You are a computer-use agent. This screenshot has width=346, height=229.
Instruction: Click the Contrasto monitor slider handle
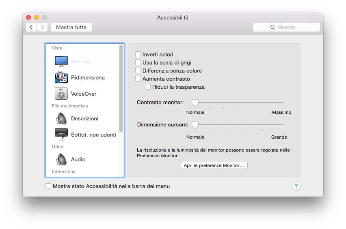[x=195, y=103]
